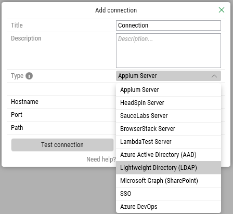The height and width of the screenshot is (214, 233).
Task: Open the Need help? link
Action: pos(101,159)
